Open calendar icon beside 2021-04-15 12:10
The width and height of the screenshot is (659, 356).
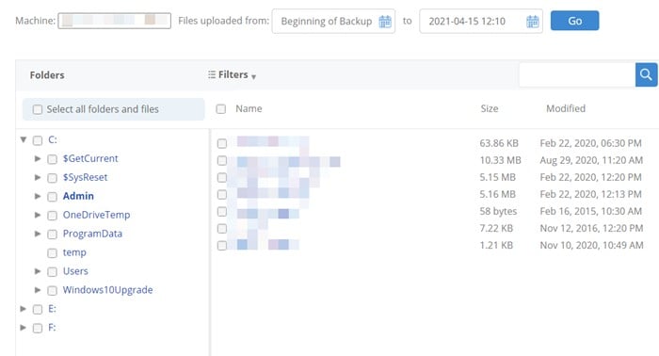533,21
